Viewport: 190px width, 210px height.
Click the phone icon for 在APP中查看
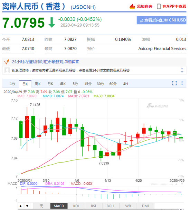(x=159, y=7)
